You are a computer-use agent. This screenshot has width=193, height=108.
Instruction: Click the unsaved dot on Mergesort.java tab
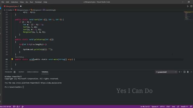(21, 6)
